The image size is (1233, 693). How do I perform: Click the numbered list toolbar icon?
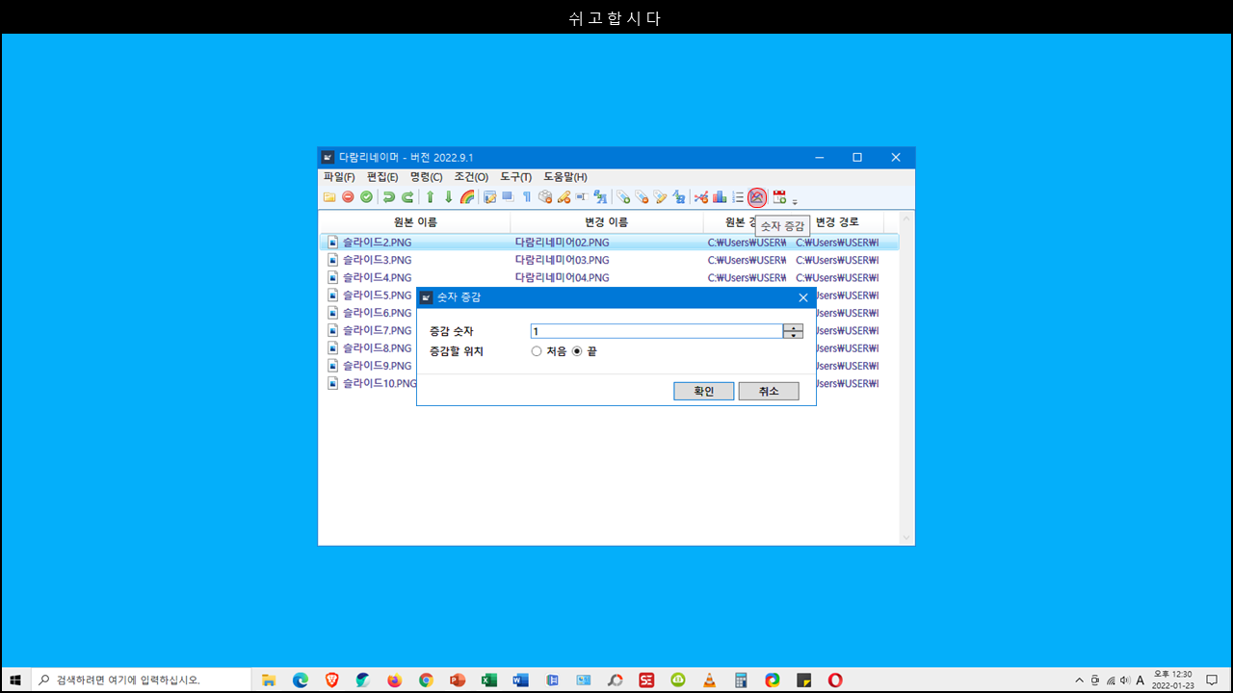pos(738,197)
